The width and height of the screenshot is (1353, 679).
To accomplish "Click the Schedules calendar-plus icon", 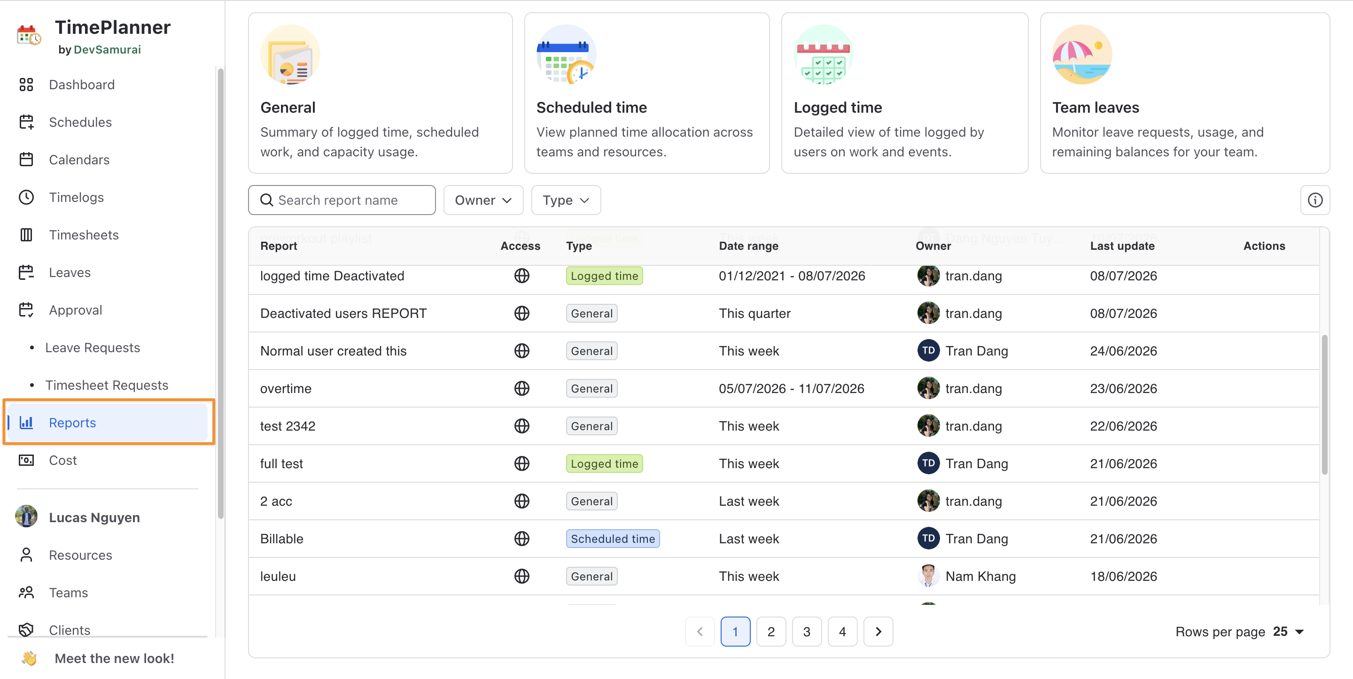I will pos(26,123).
